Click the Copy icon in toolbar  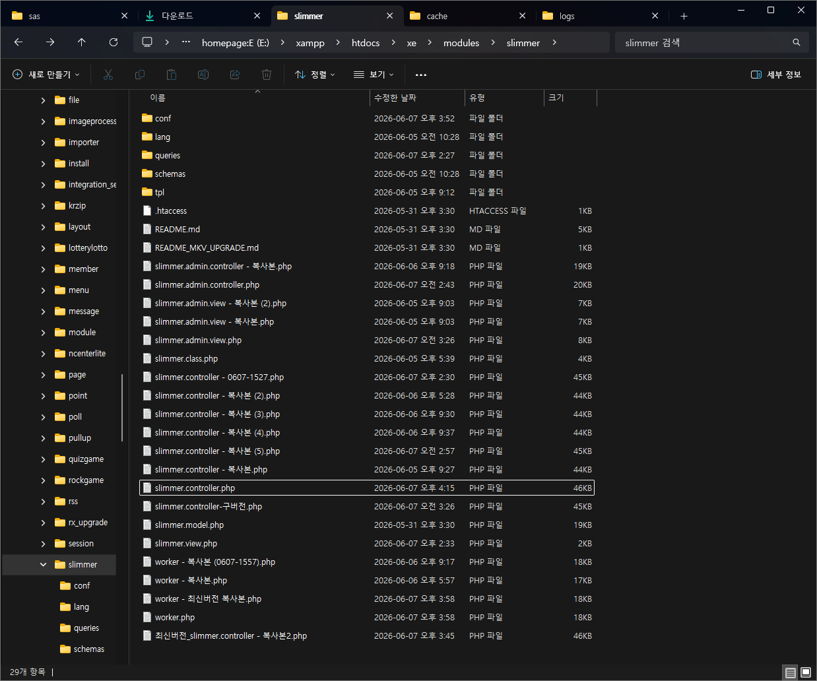pyautogui.click(x=140, y=75)
